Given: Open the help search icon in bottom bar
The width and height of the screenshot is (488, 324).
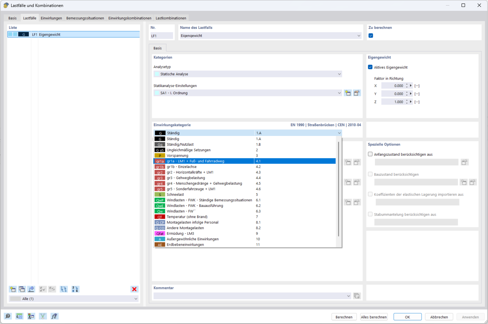Looking at the screenshot, I should [x=8, y=316].
